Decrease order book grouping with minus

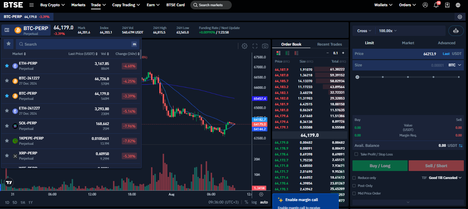[x=328, y=53]
